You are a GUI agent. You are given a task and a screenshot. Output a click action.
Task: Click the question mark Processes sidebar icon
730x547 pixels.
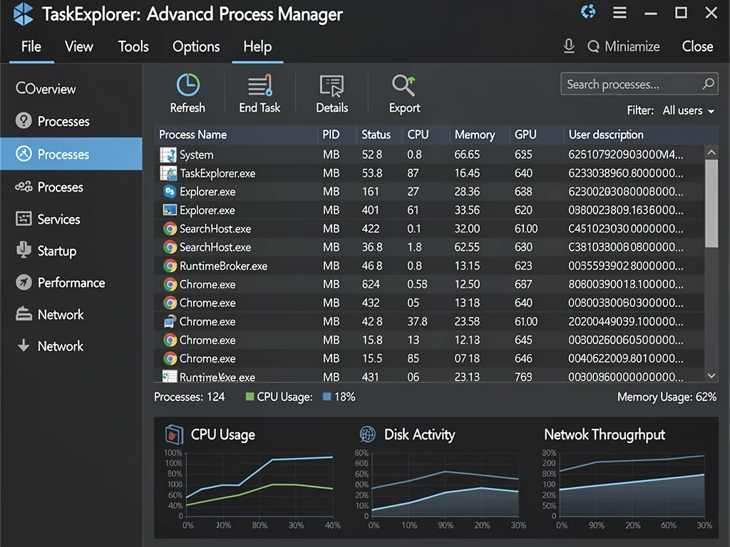24,120
